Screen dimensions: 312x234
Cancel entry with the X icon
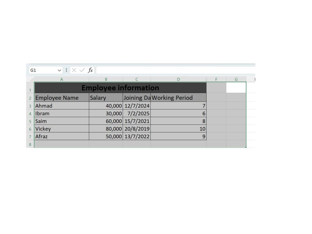pos(74,70)
